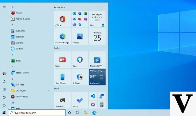
Task: Open the GitHub, Inc folder entry
Action: pyautogui.click(x=30, y=91)
